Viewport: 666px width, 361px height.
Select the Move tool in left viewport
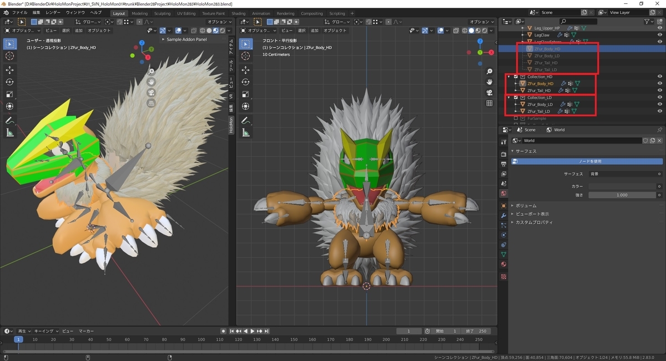(10, 70)
